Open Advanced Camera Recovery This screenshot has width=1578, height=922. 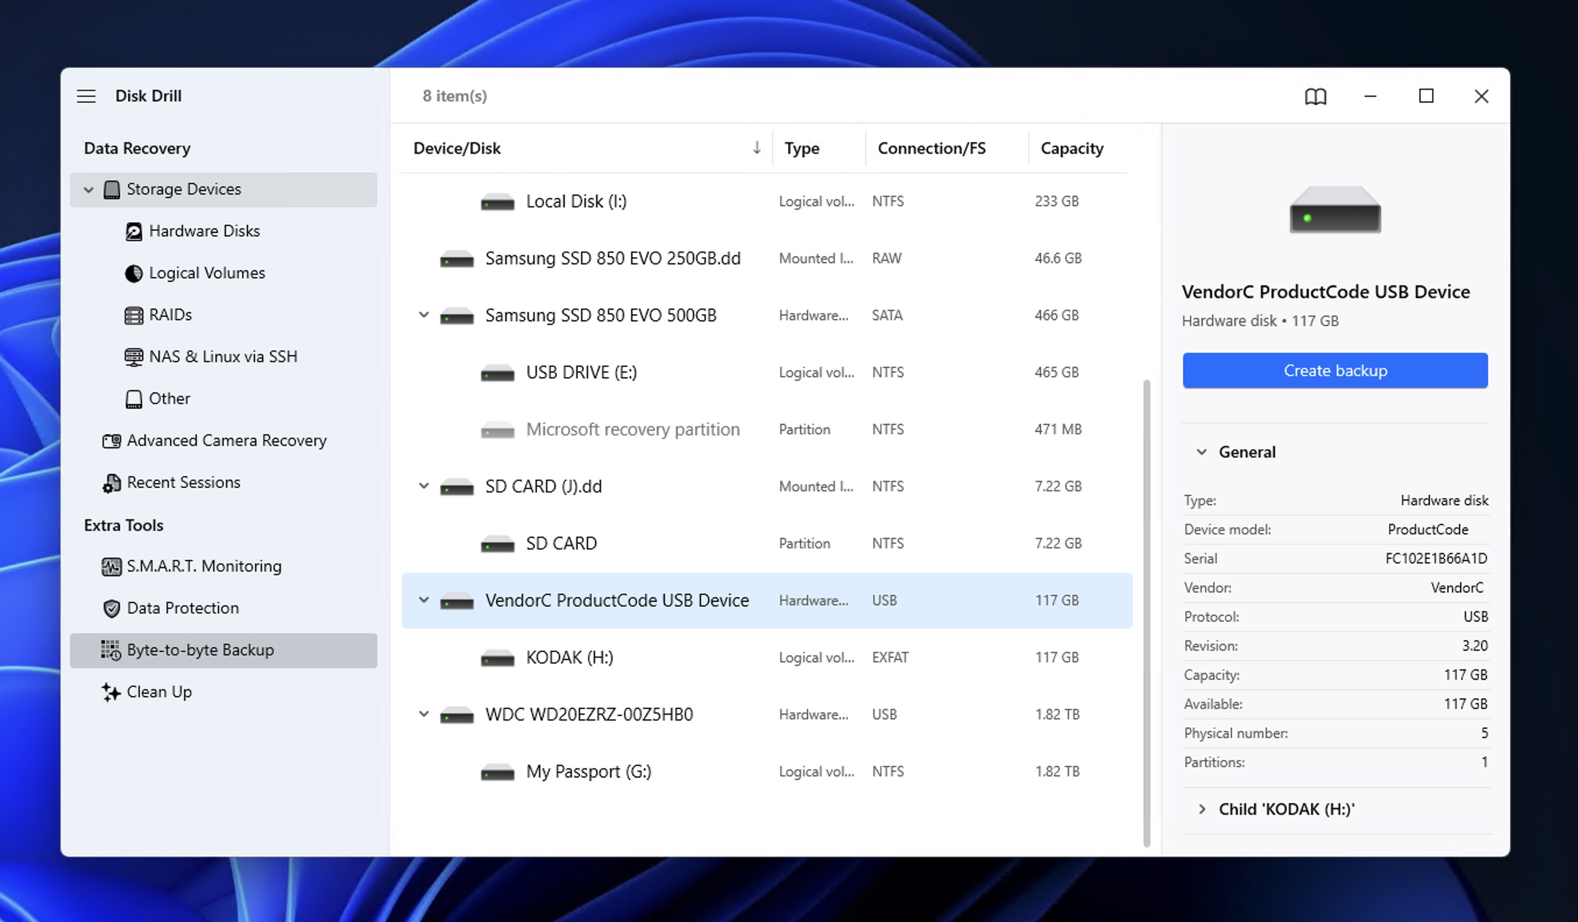tap(227, 441)
